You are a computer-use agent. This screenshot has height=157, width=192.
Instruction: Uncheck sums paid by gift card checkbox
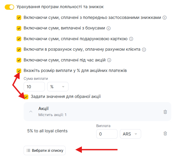click(19, 39)
